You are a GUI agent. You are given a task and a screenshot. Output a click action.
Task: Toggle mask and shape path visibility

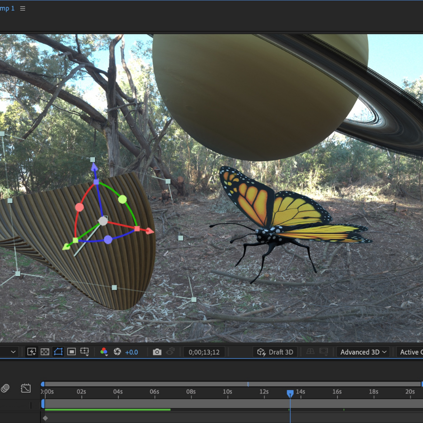pos(58,352)
